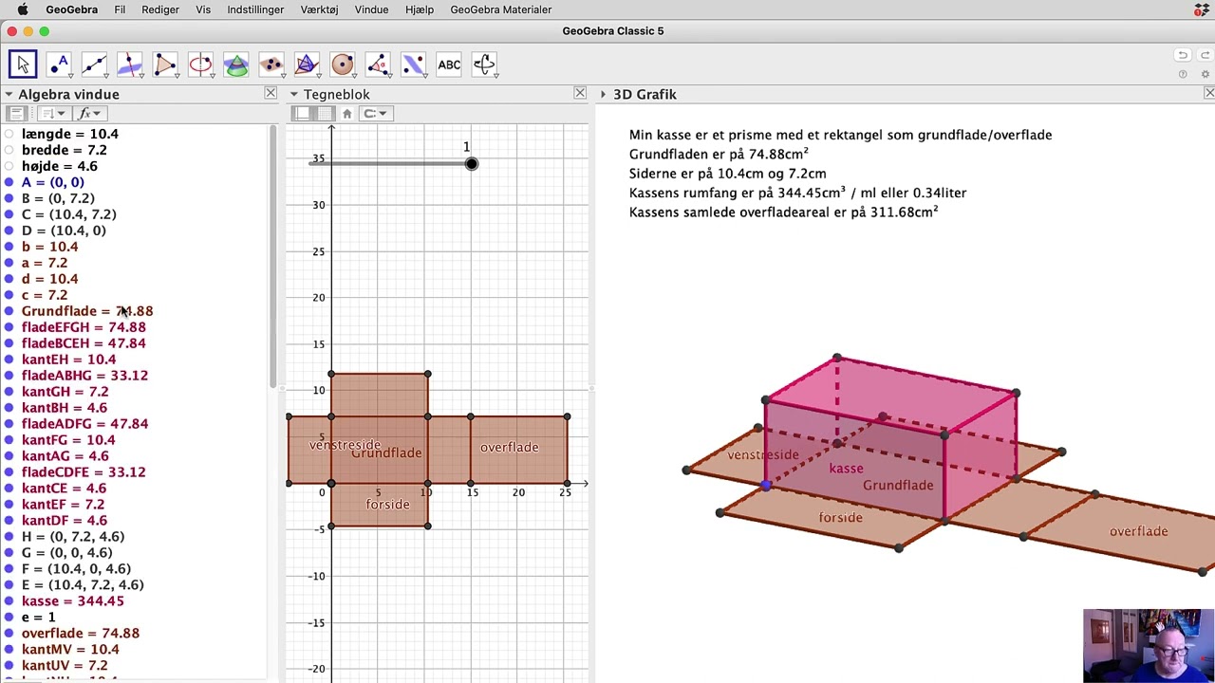The width and height of the screenshot is (1215, 683).
Task: Close the Tegneblok panel
Action: [580, 93]
